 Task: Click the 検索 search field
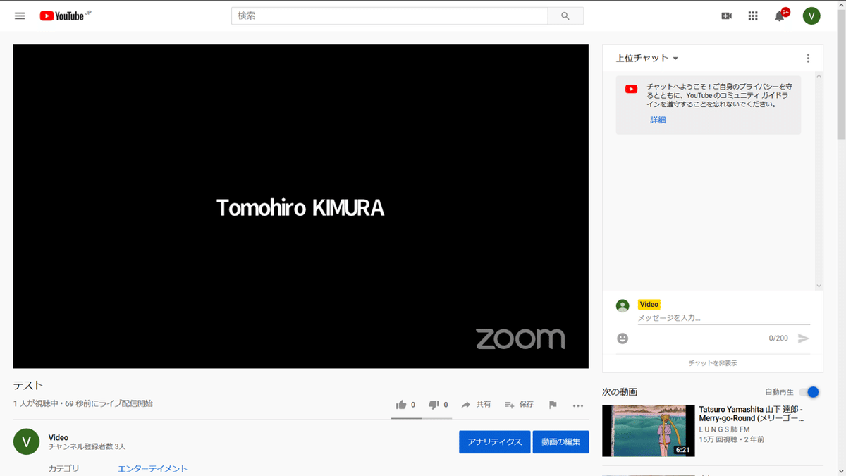click(389, 16)
